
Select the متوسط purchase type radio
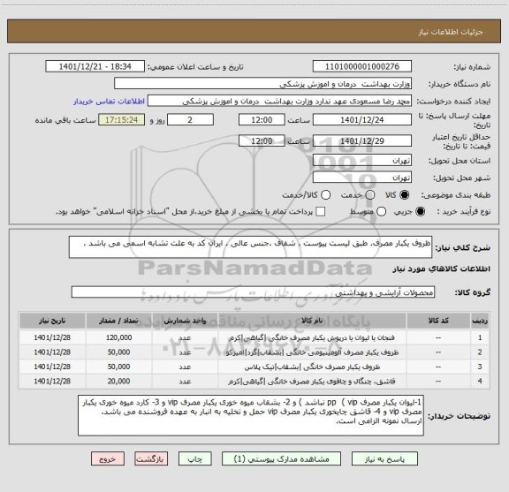click(x=381, y=212)
